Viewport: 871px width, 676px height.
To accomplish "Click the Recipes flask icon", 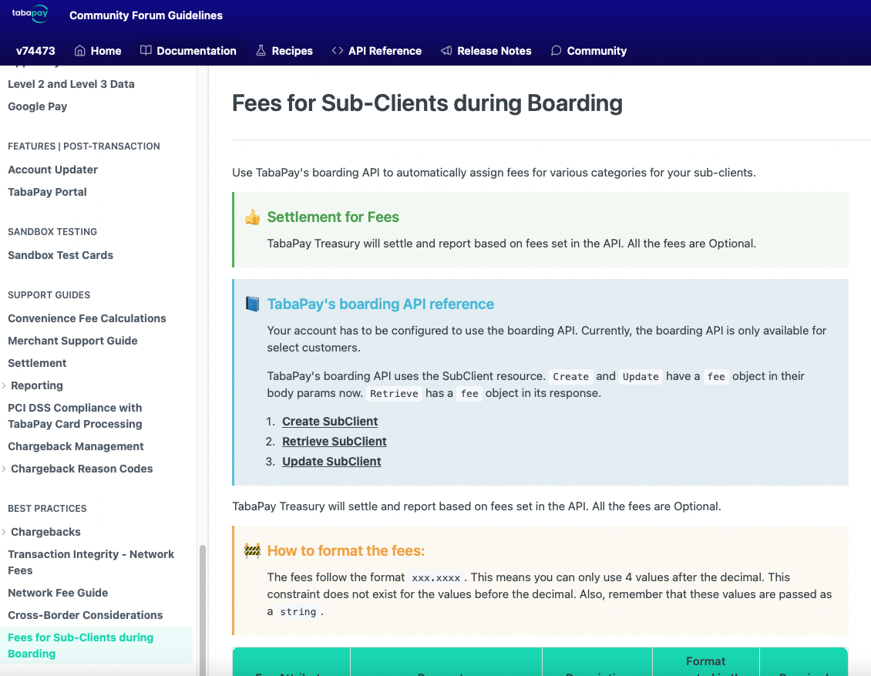I will pos(261,51).
